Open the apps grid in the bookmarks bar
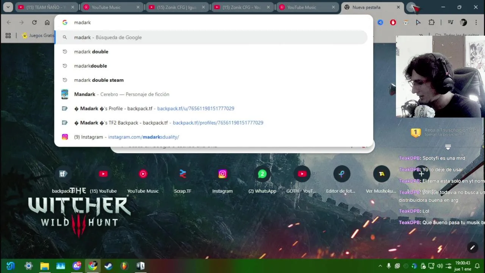The image size is (485, 273). pos(8,36)
